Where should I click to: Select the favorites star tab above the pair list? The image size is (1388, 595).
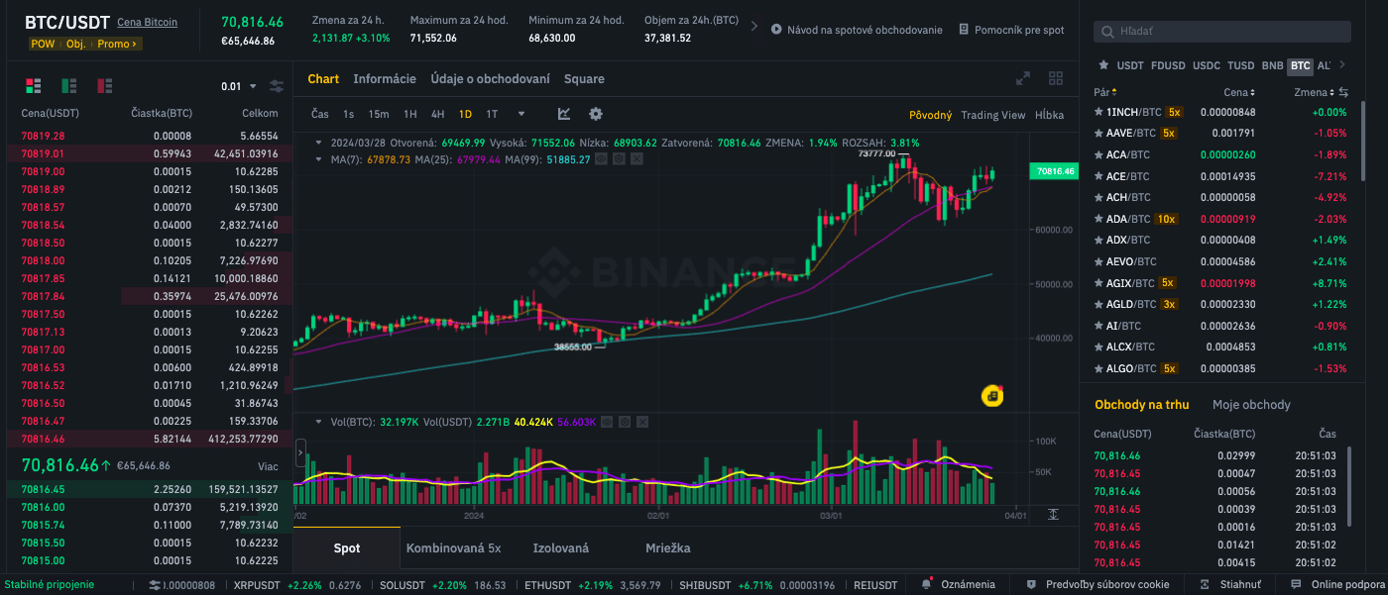tap(1103, 65)
